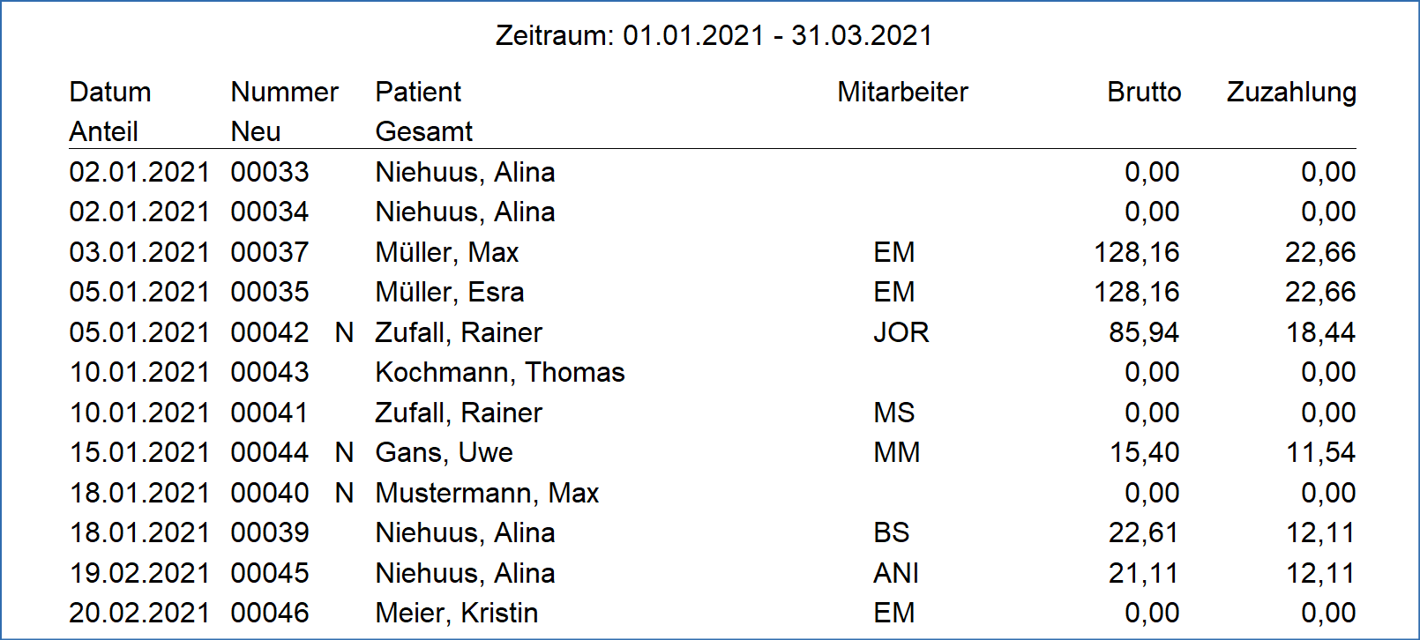This screenshot has width=1420, height=640.
Task: Select patient Kochmann, Thomas
Action: (x=499, y=372)
